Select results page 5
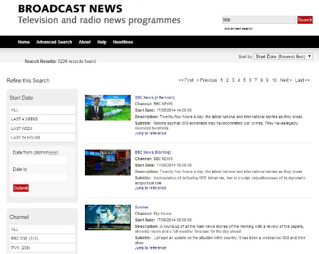The image size is (319, 254). pyautogui.click(x=244, y=80)
